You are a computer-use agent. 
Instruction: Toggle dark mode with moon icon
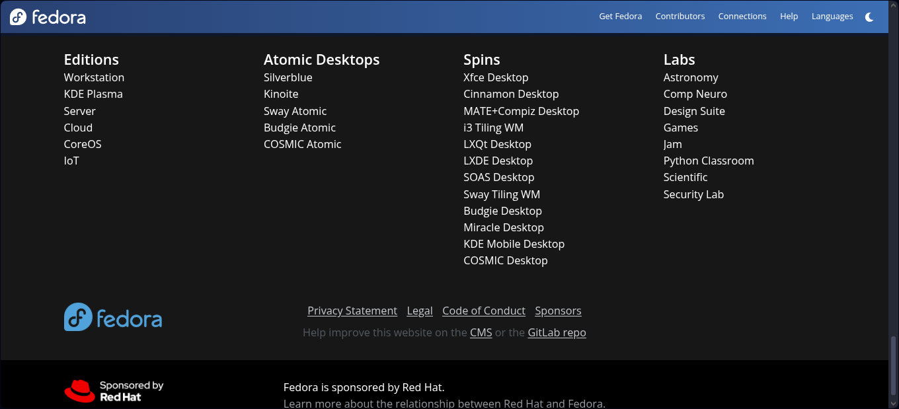point(869,17)
